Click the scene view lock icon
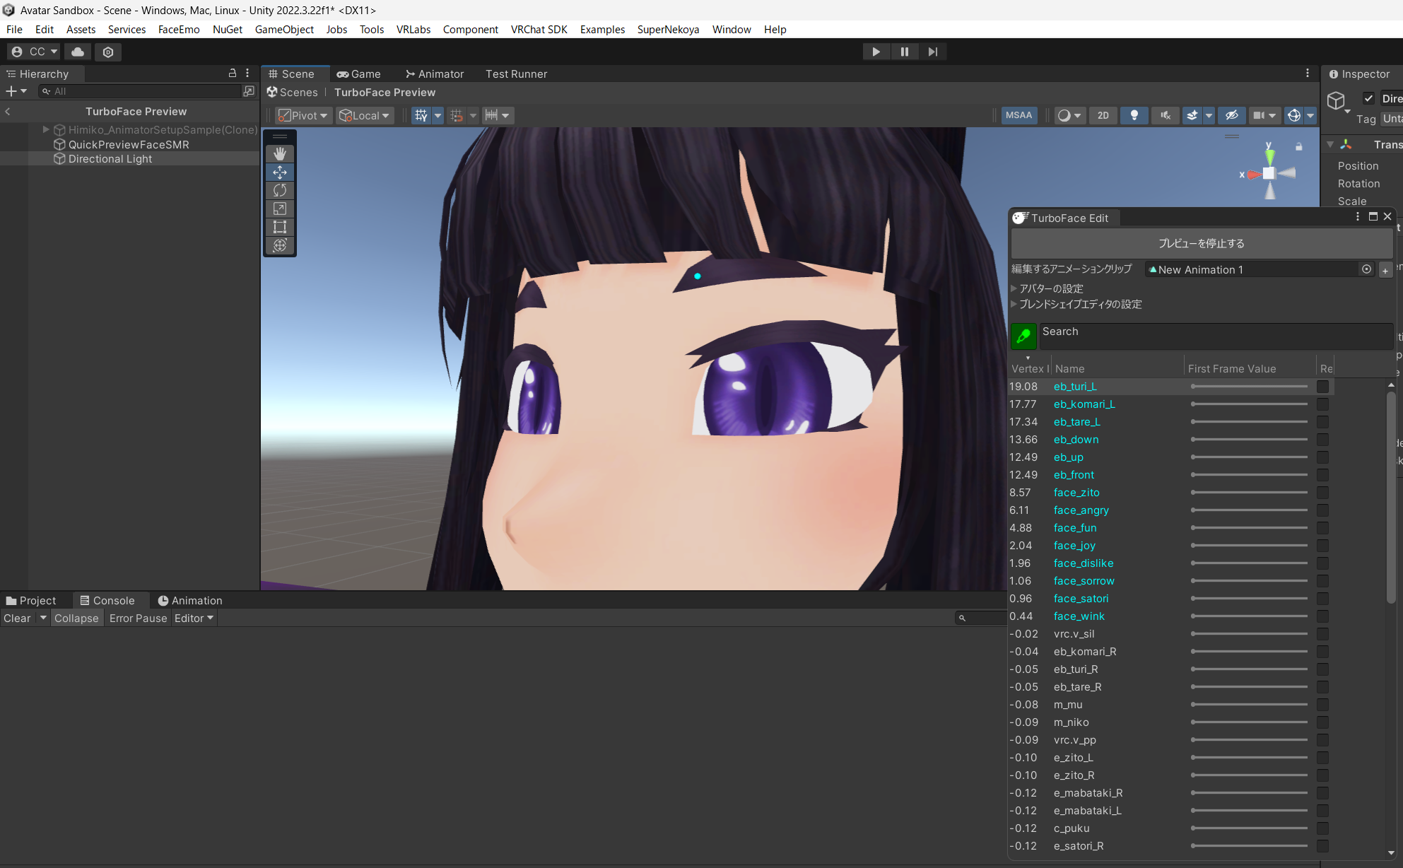The height and width of the screenshot is (868, 1403). 1298,146
